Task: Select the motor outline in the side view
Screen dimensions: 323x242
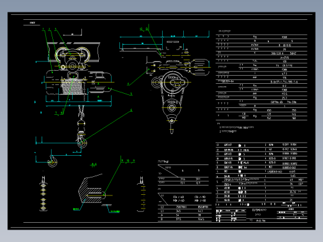Action: (201, 67)
